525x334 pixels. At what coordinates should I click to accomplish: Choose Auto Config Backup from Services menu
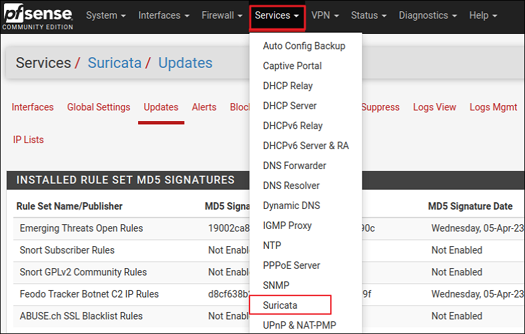point(304,46)
